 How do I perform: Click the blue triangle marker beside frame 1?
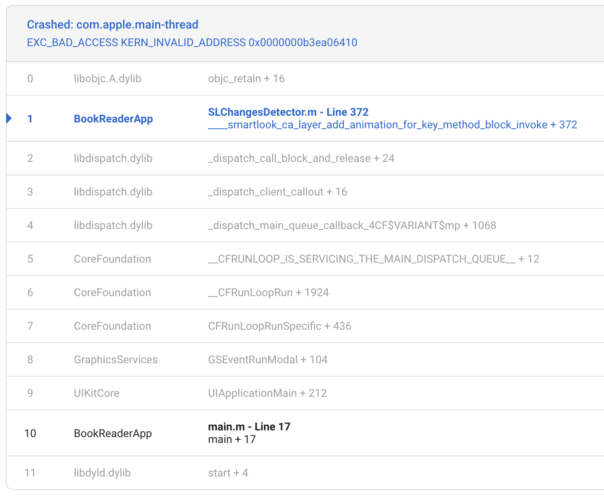tap(9, 119)
